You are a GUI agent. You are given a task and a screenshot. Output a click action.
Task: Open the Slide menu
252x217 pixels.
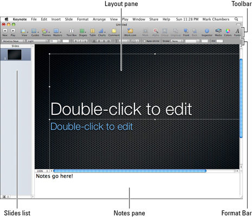[x=69, y=19]
